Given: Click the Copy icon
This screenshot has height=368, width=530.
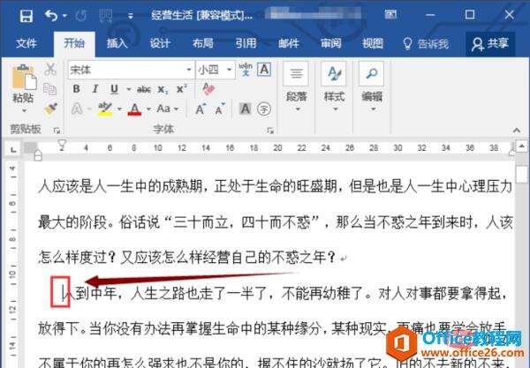Looking at the screenshot, I should point(50,89).
